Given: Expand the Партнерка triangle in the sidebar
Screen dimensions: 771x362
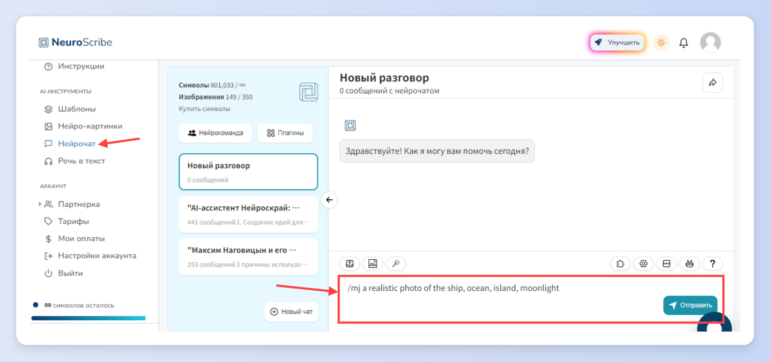Looking at the screenshot, I should point(40,204).
